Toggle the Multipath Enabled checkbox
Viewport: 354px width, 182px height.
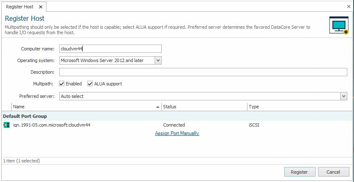(x=62, y=84)
